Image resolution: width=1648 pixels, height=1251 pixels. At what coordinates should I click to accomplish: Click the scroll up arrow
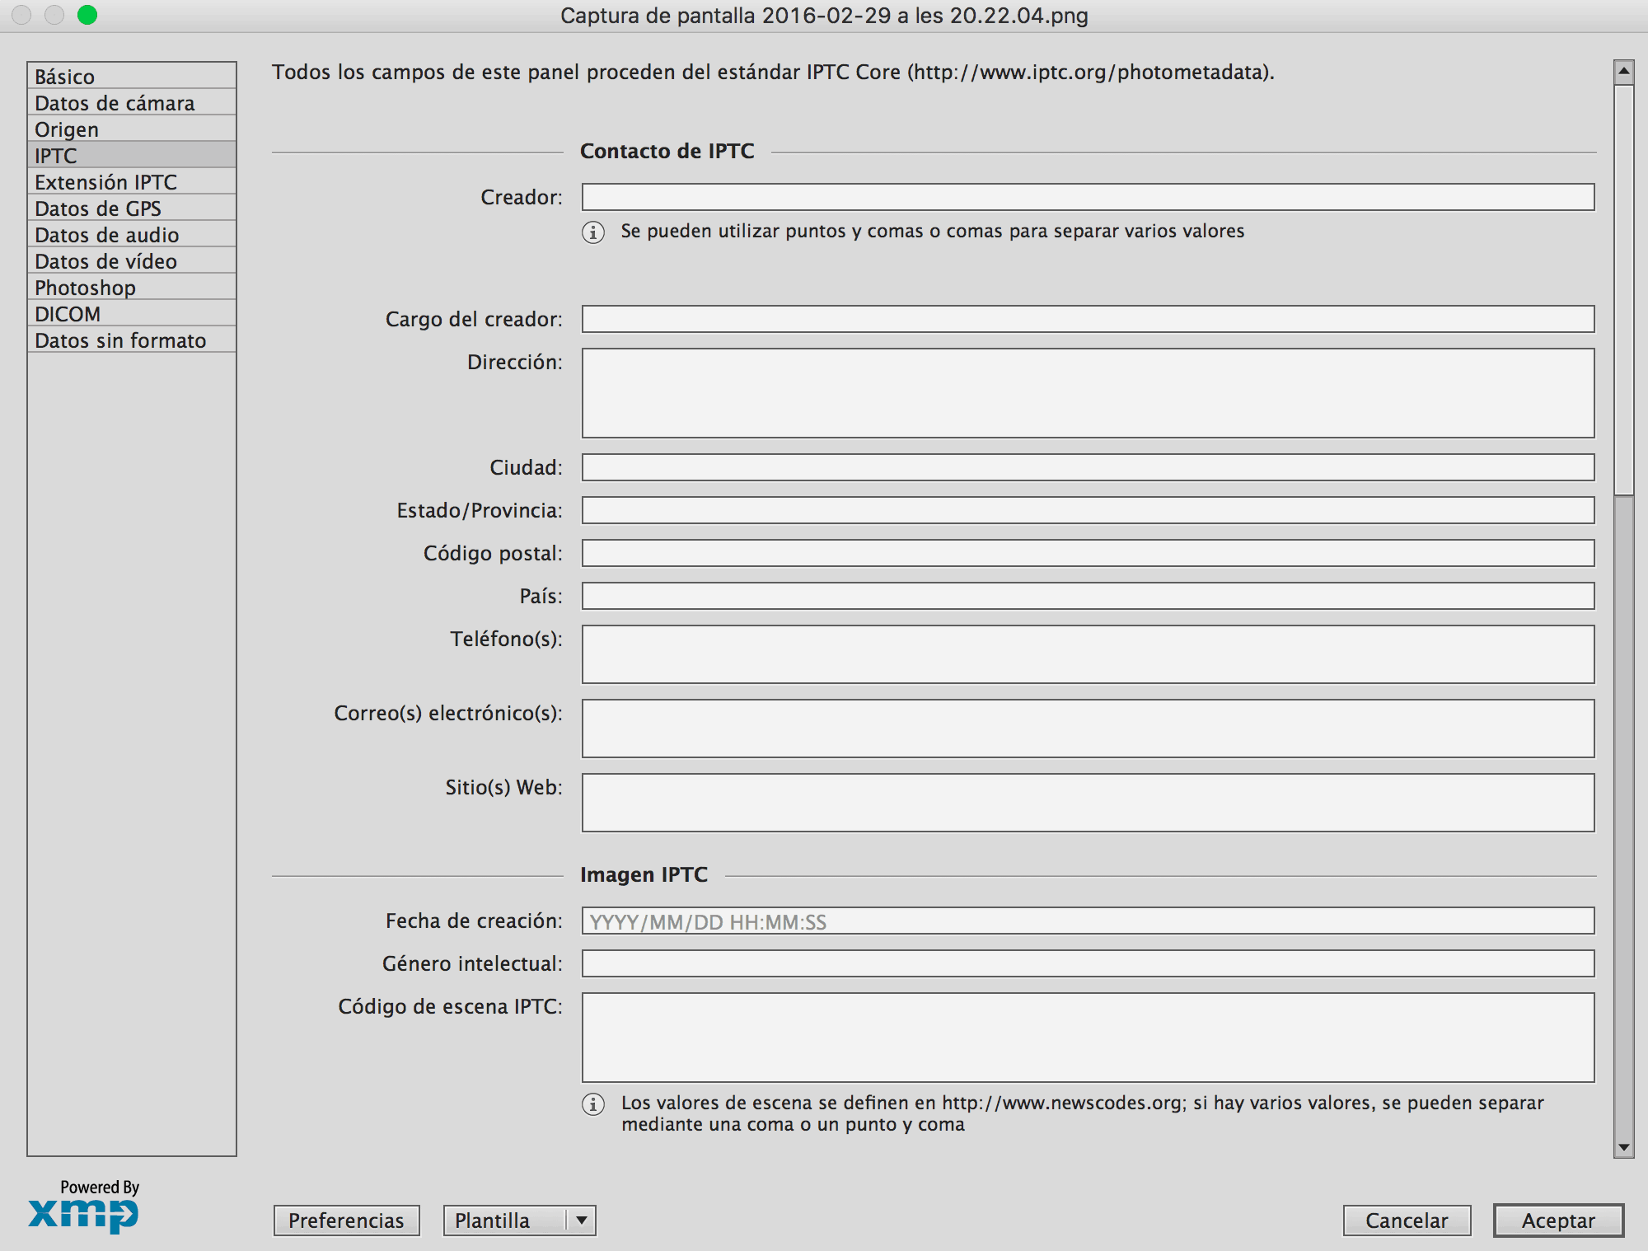(1623, 72)
